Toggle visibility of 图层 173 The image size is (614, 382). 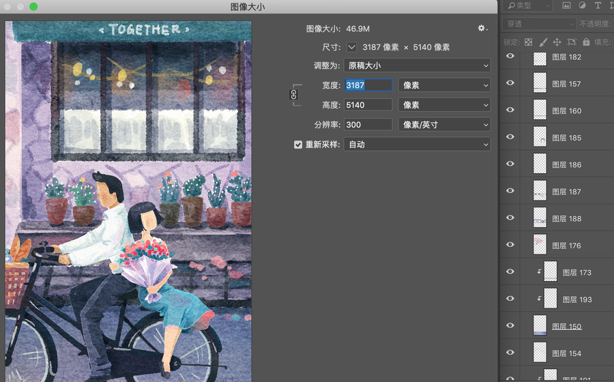coord(510,271)
